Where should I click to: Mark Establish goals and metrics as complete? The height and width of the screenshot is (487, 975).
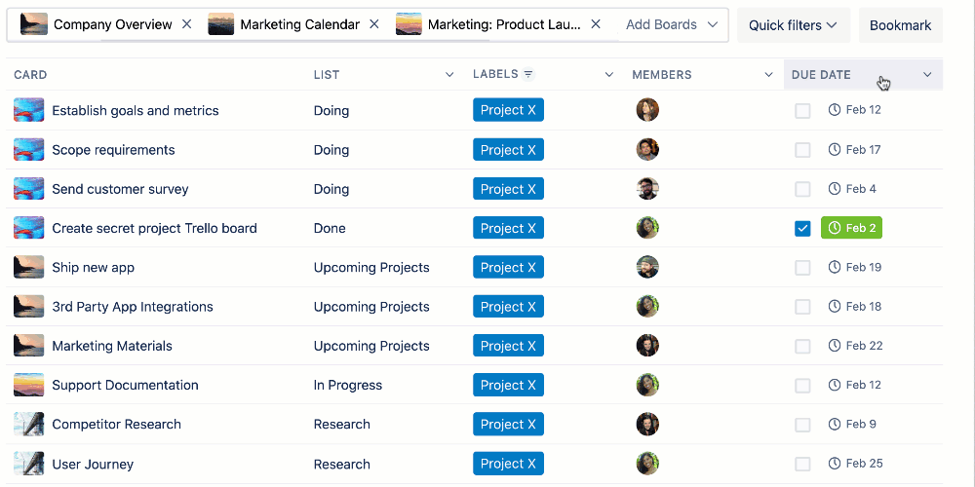pos(802,111)
